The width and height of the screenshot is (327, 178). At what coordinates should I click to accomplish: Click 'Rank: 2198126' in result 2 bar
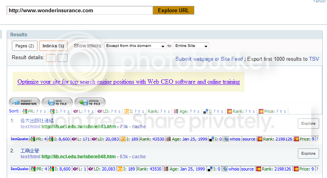(x=276, y=169)
